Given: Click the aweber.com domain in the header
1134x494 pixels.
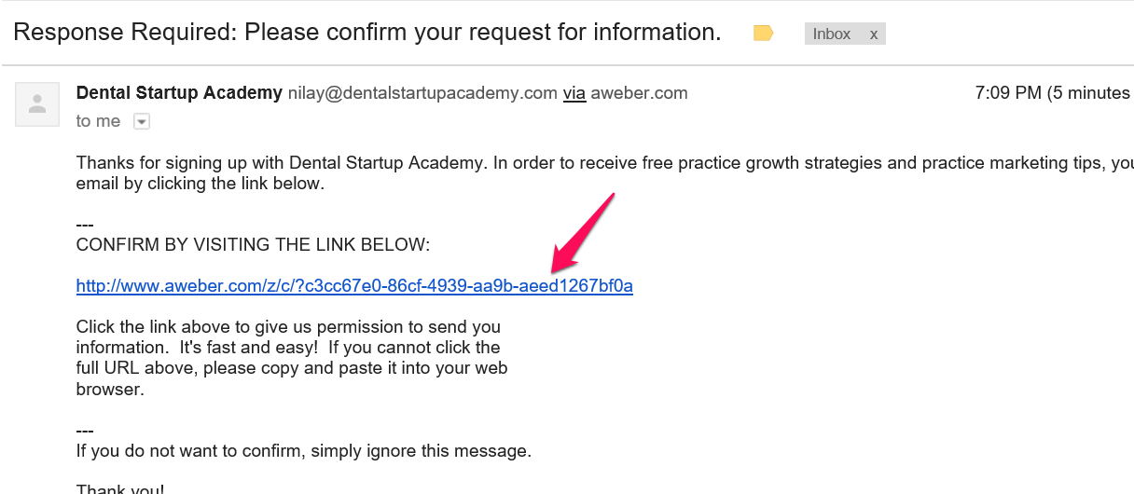Looking at the screenshot, I should [640, 93].
